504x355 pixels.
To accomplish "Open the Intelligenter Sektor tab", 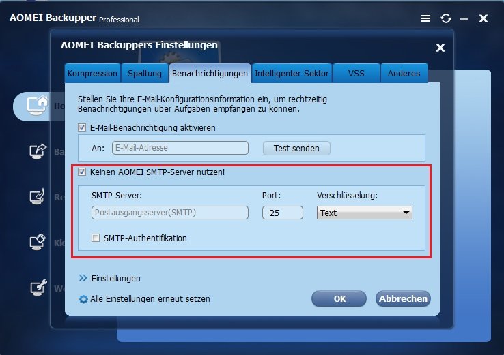I will point(292,73).
